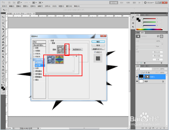Click the 确定 OK button

tap(98, 42)
